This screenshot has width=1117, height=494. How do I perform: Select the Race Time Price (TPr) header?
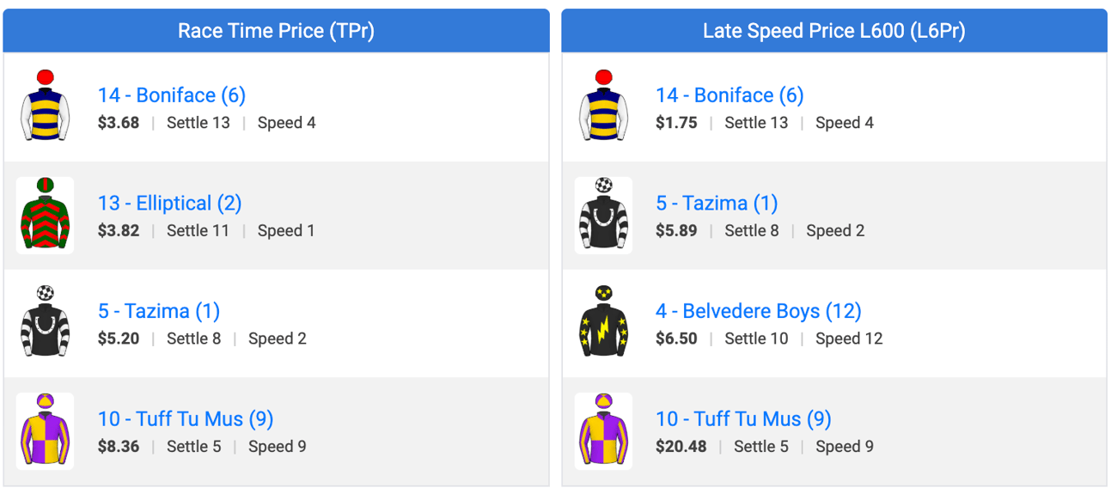276,31
